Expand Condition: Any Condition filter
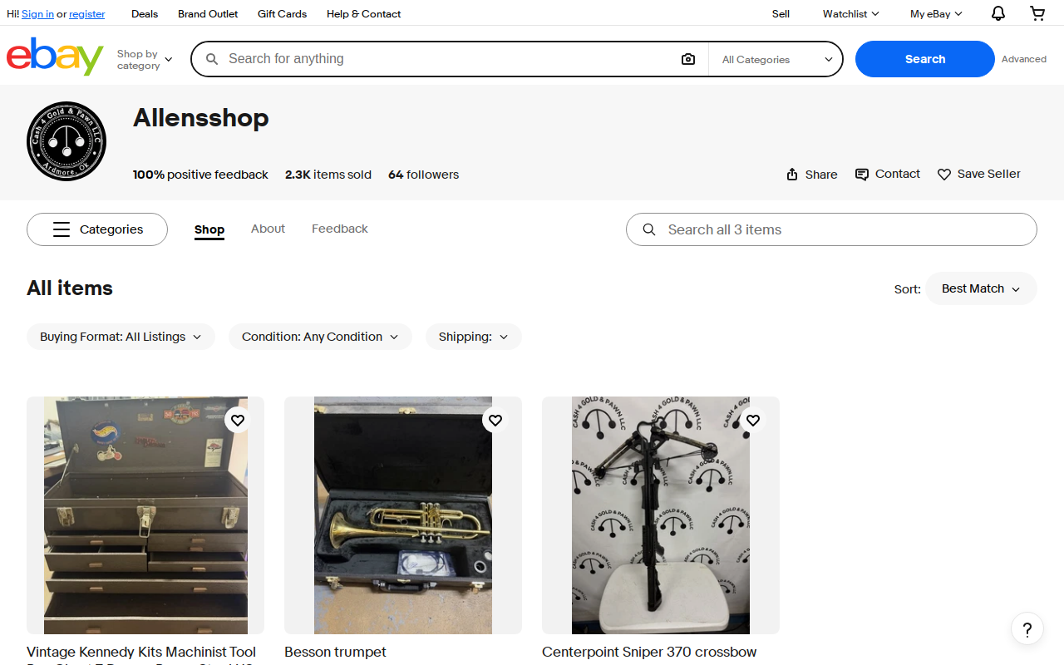1064x665 pixels. point(320,337)
